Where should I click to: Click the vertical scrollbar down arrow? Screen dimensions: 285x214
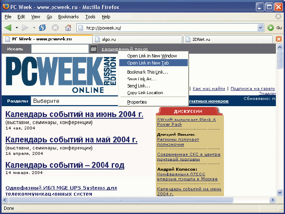tap(280, 192)
